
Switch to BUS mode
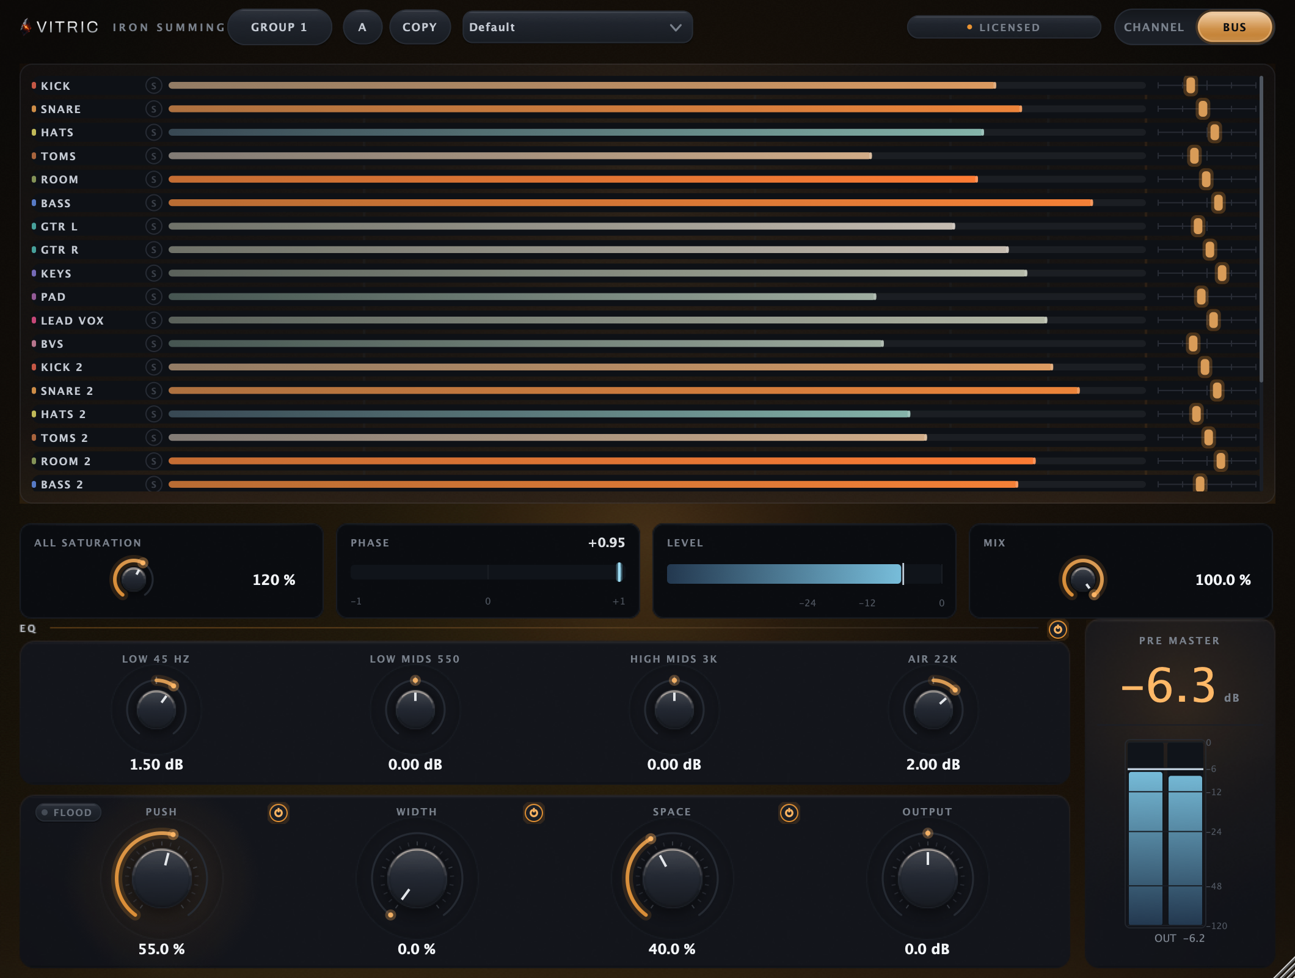1234,28
